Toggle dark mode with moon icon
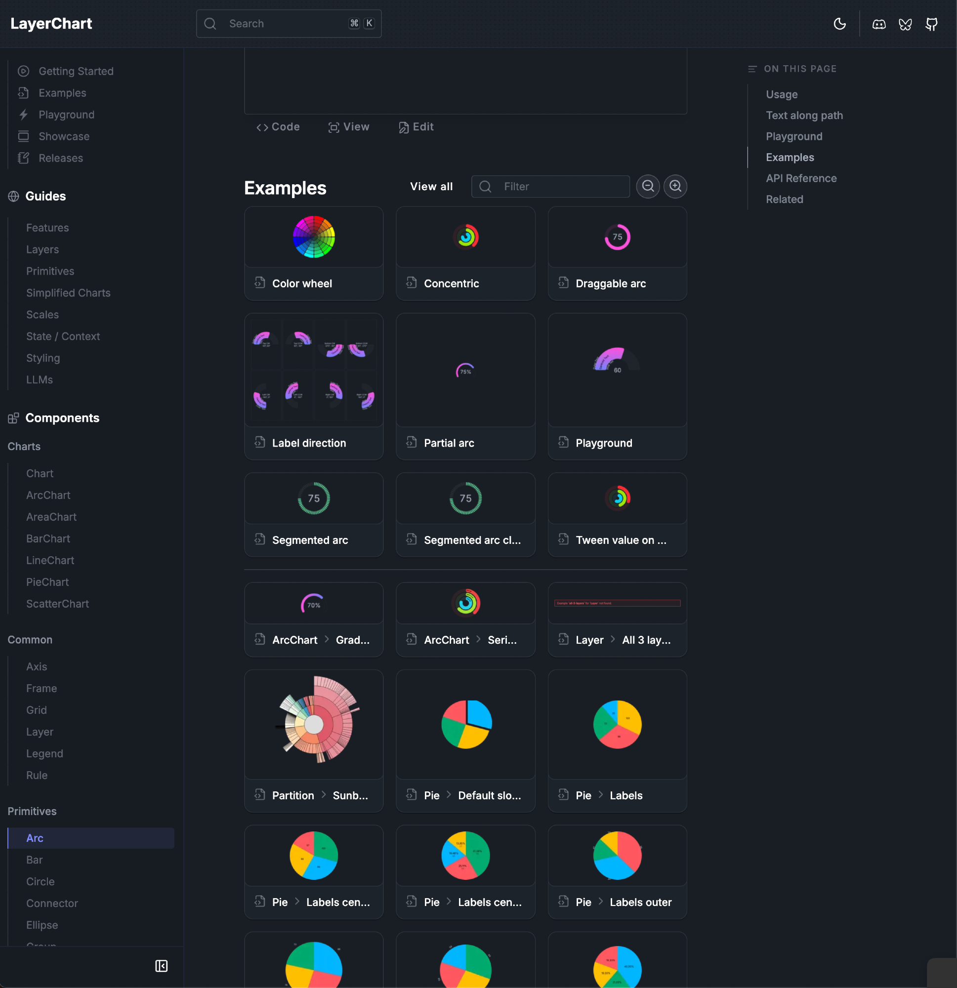957x988 pixels. pyautogui.click(x=839, y=24)
